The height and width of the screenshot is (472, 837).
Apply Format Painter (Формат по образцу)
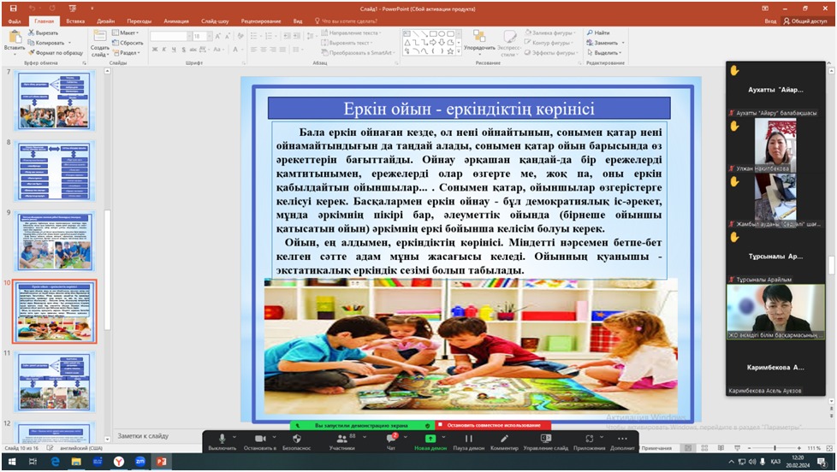(56, 53)
